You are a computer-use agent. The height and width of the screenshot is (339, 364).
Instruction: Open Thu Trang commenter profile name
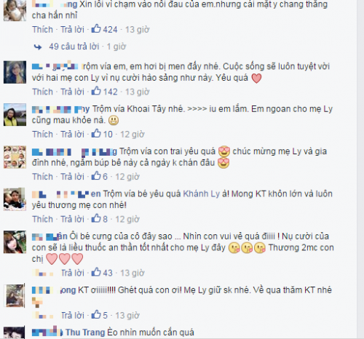pos(85,332)
